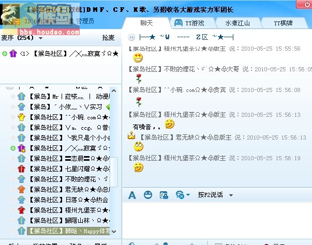Click the chat block bubble icon
The image size is (312, 245).
(180, 195)
